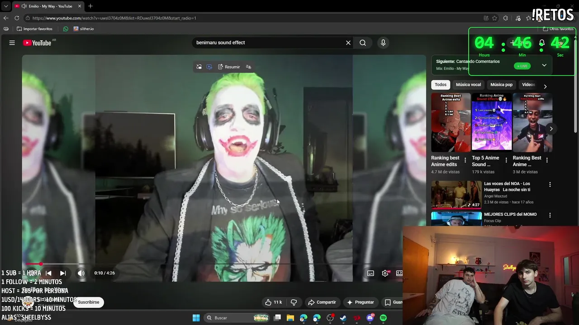The width and height of the screenshot is (579, 325).
Task: Expand the mix playlist with the chevron
Action: pyautogui.click(x=544, y=65)
